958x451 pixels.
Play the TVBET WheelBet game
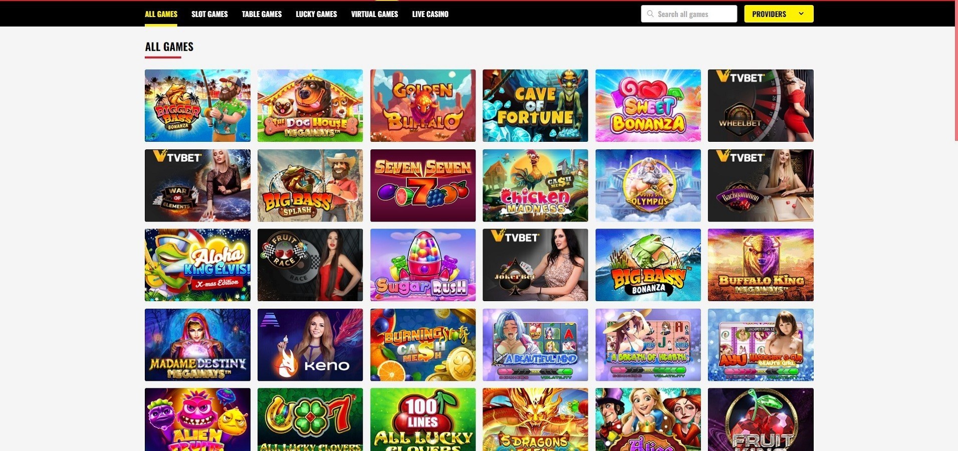[x=761, y=106]
